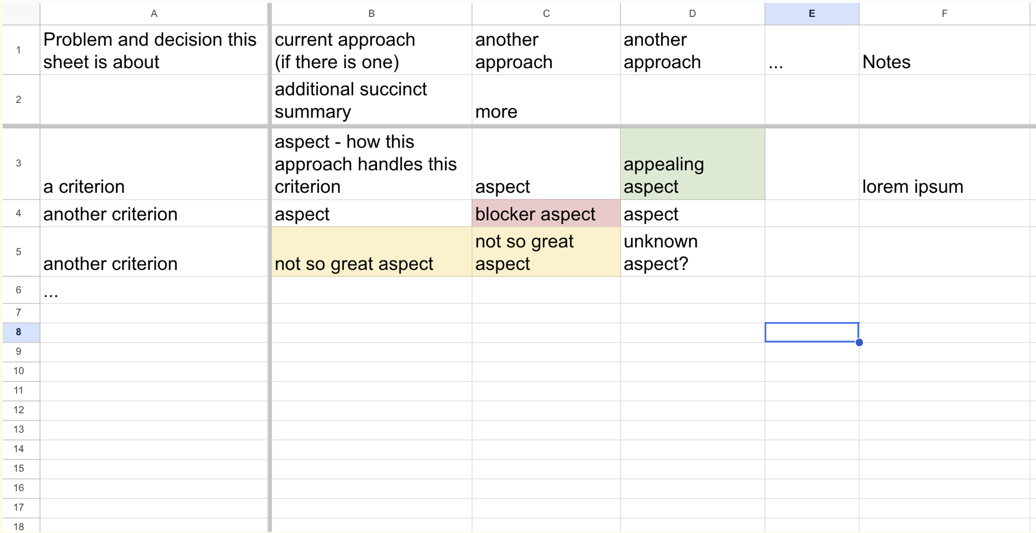Select the "current approach (if there is one)" cell
The width and height of the screenshot is (1036, 533).
point(371,50)
